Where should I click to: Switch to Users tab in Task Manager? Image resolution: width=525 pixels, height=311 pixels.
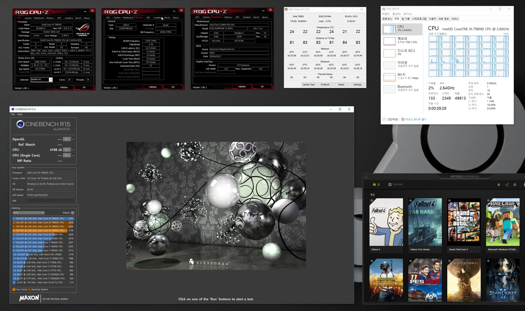point(432,19)
